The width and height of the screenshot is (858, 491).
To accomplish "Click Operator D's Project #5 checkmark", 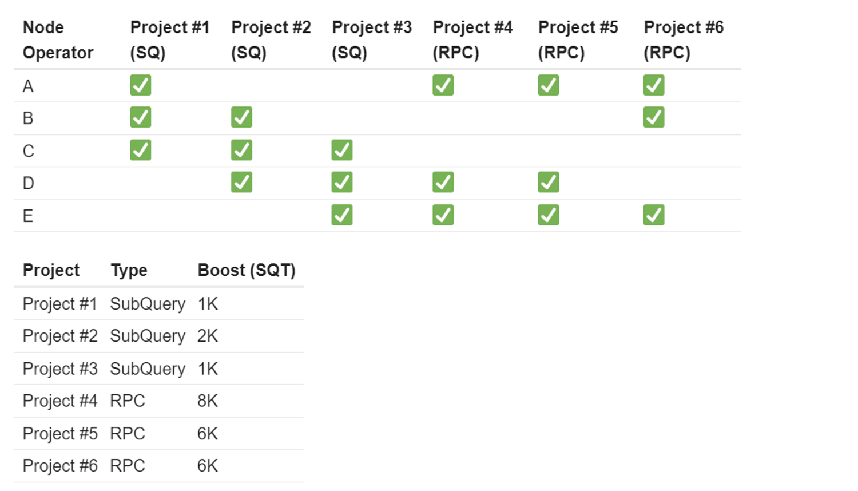I will (549, 183).
